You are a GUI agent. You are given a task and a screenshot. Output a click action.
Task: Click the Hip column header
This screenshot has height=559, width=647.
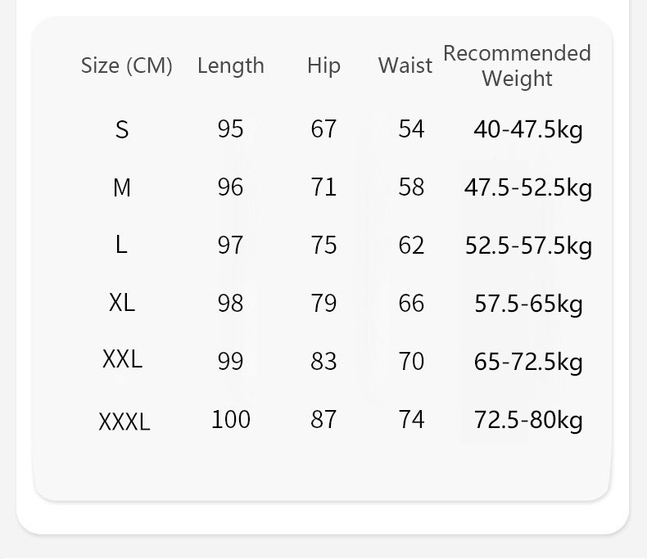coord(323,66)
